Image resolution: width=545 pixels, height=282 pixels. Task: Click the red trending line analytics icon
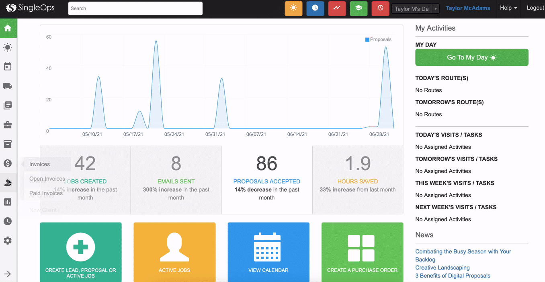point(337,8)
